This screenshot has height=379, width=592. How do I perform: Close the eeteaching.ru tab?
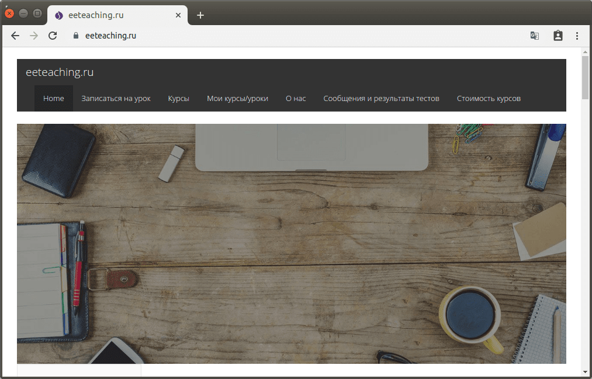click(178, 15)
